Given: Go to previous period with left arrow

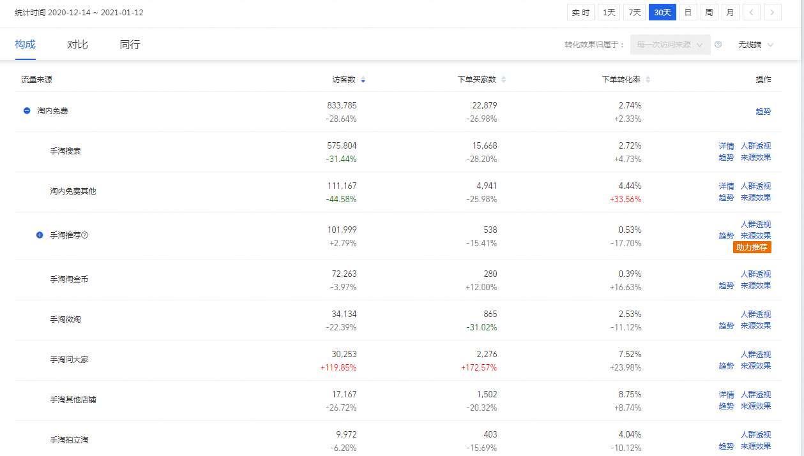Looking at the screenshot, I should (752, 12).
